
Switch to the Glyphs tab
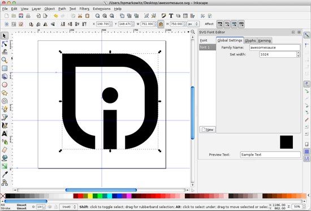tap(250, 41)
